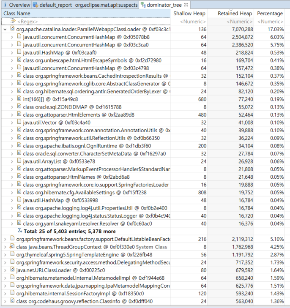Click the Class Name Regex filter field
The width and height of the screenshot is (290, 308).
tap(86, 22)
